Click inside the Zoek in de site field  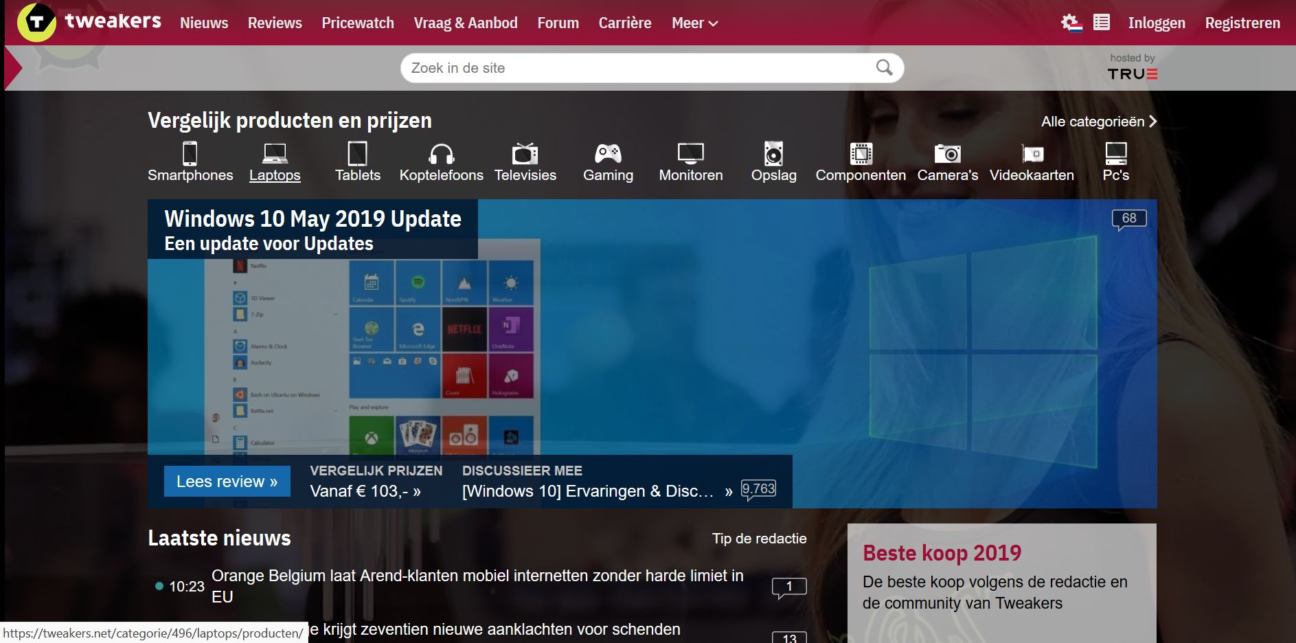coord(639,68)
